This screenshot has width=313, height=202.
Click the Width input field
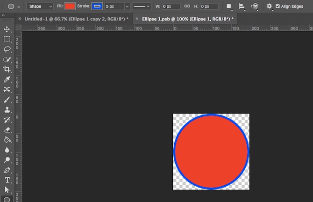click(171, 7)
